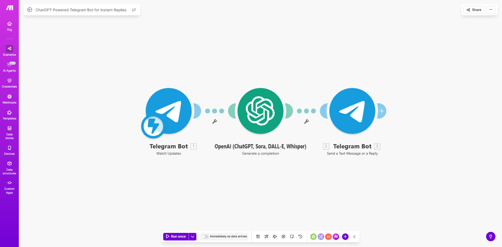The height and width of the screenshot is (247, 502).
Task: Click the auto-align magic wand icon
Action: click(x=266, y=237)
